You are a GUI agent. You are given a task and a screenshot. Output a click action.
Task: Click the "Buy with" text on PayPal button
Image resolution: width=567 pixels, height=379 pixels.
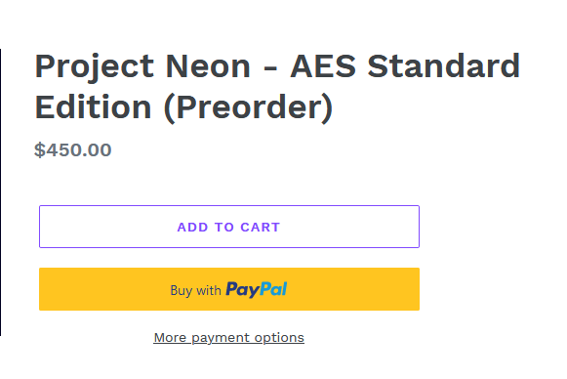click(x=195, y=290)
